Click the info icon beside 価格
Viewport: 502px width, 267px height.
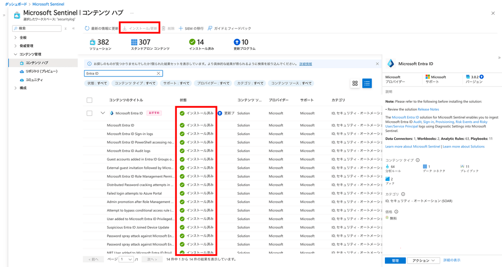pyautogui.click(x=396, y=212)
